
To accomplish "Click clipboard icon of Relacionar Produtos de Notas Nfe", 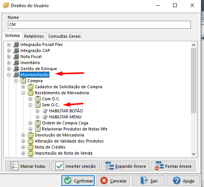I will tap(38, 129).
